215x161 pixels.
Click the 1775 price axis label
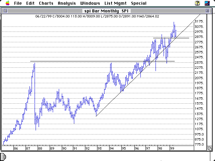pos(199,93)
